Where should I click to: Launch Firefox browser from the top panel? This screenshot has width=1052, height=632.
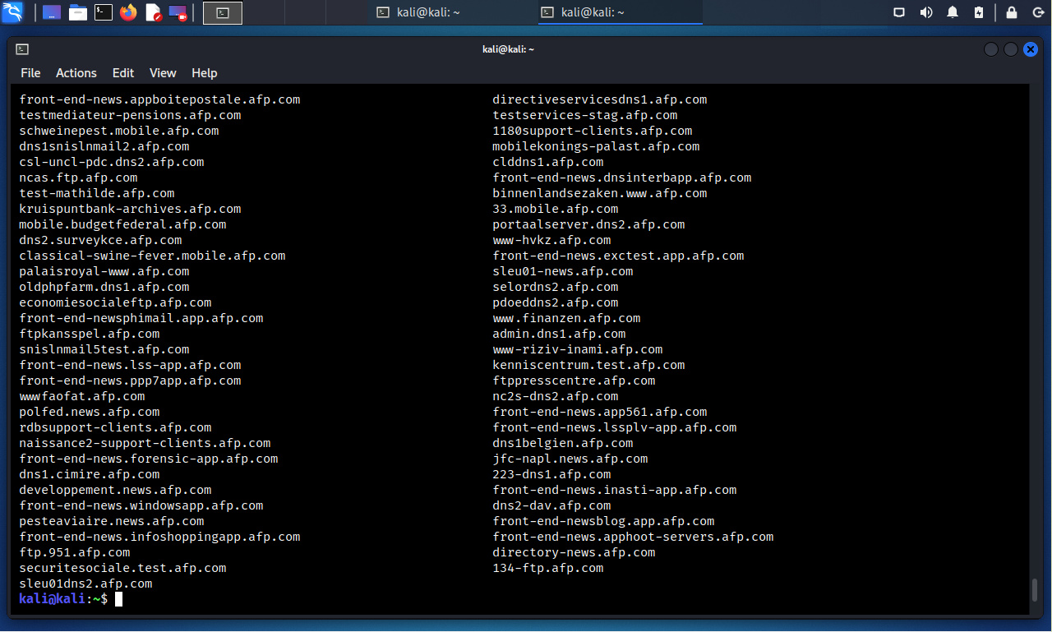(x=128, y=12)
